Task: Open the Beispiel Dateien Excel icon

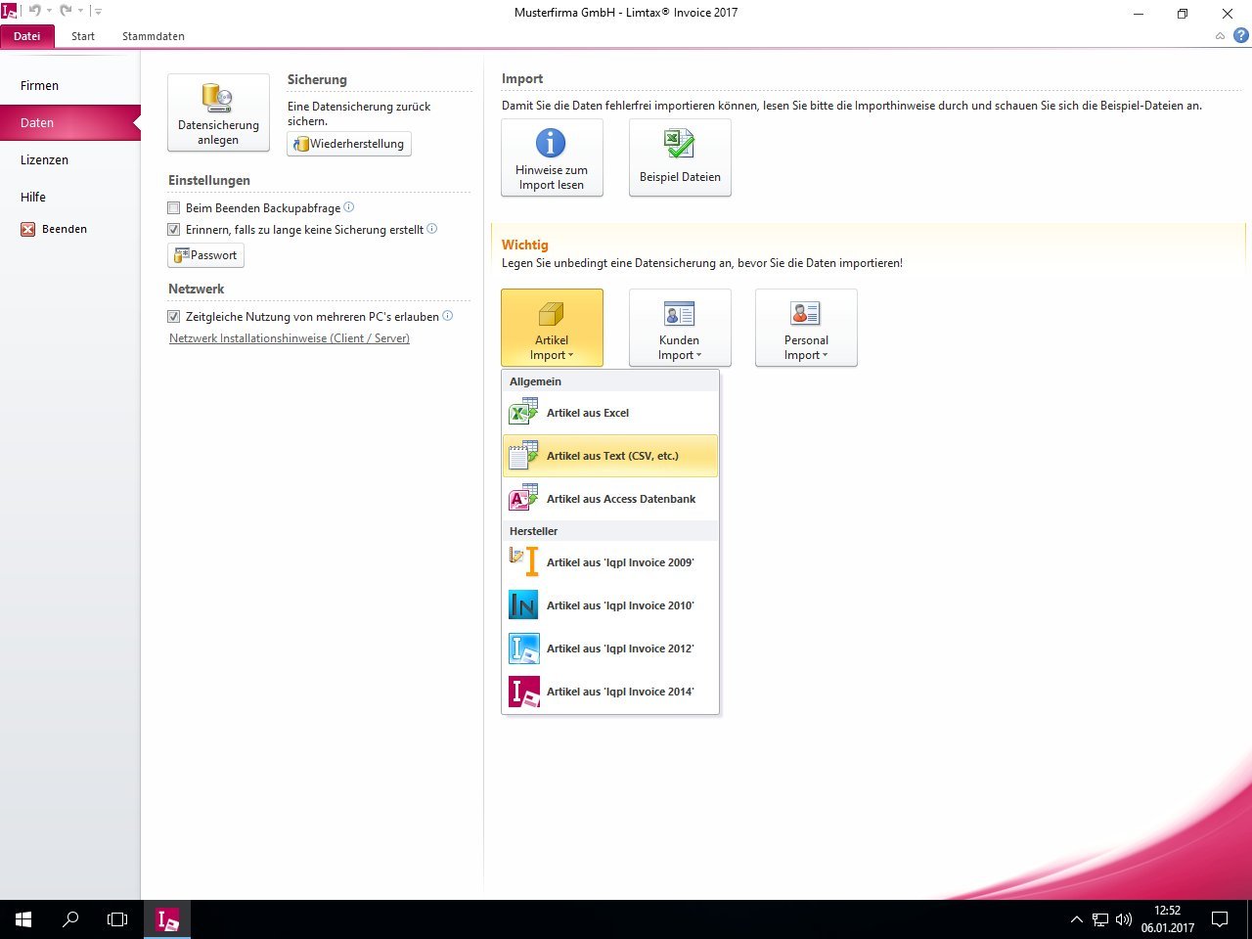Action: pyautogui.click(x=679, y=145)
